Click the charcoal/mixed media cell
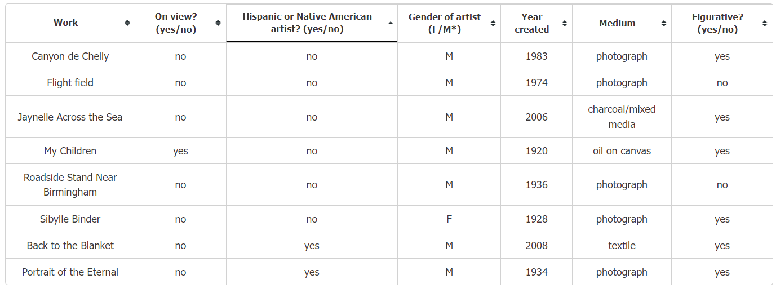The image size is (776, 288). click(x=622, y=117)
